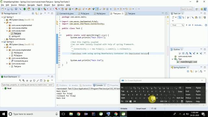Collapse com.waves.iterfaces package in Spring-2
The image size is (208, 117).
click(7, 58)
